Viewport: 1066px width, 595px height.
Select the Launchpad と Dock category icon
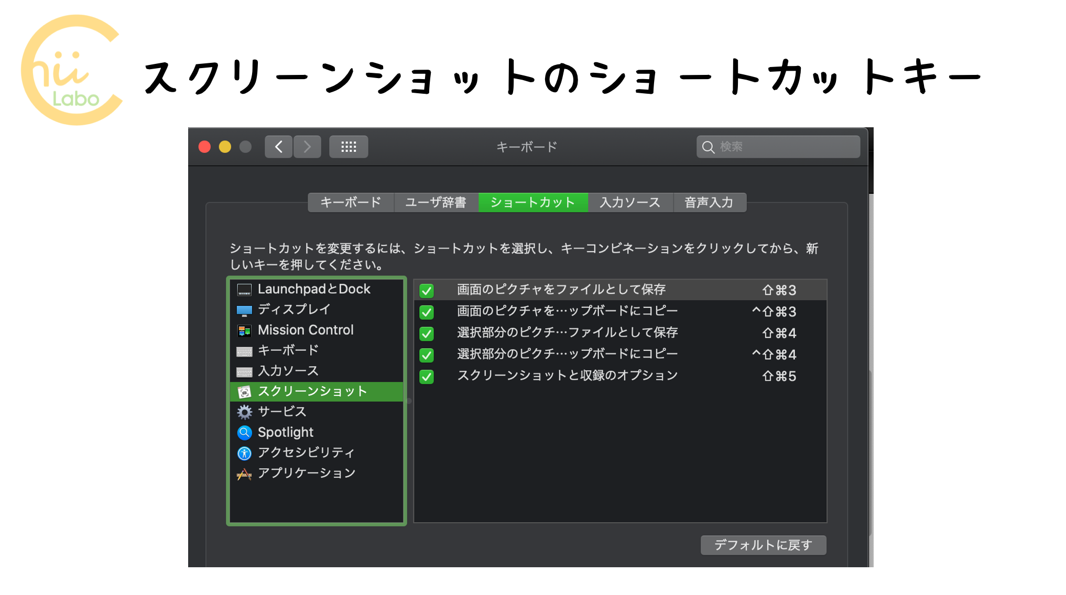[x=244, y=289]
